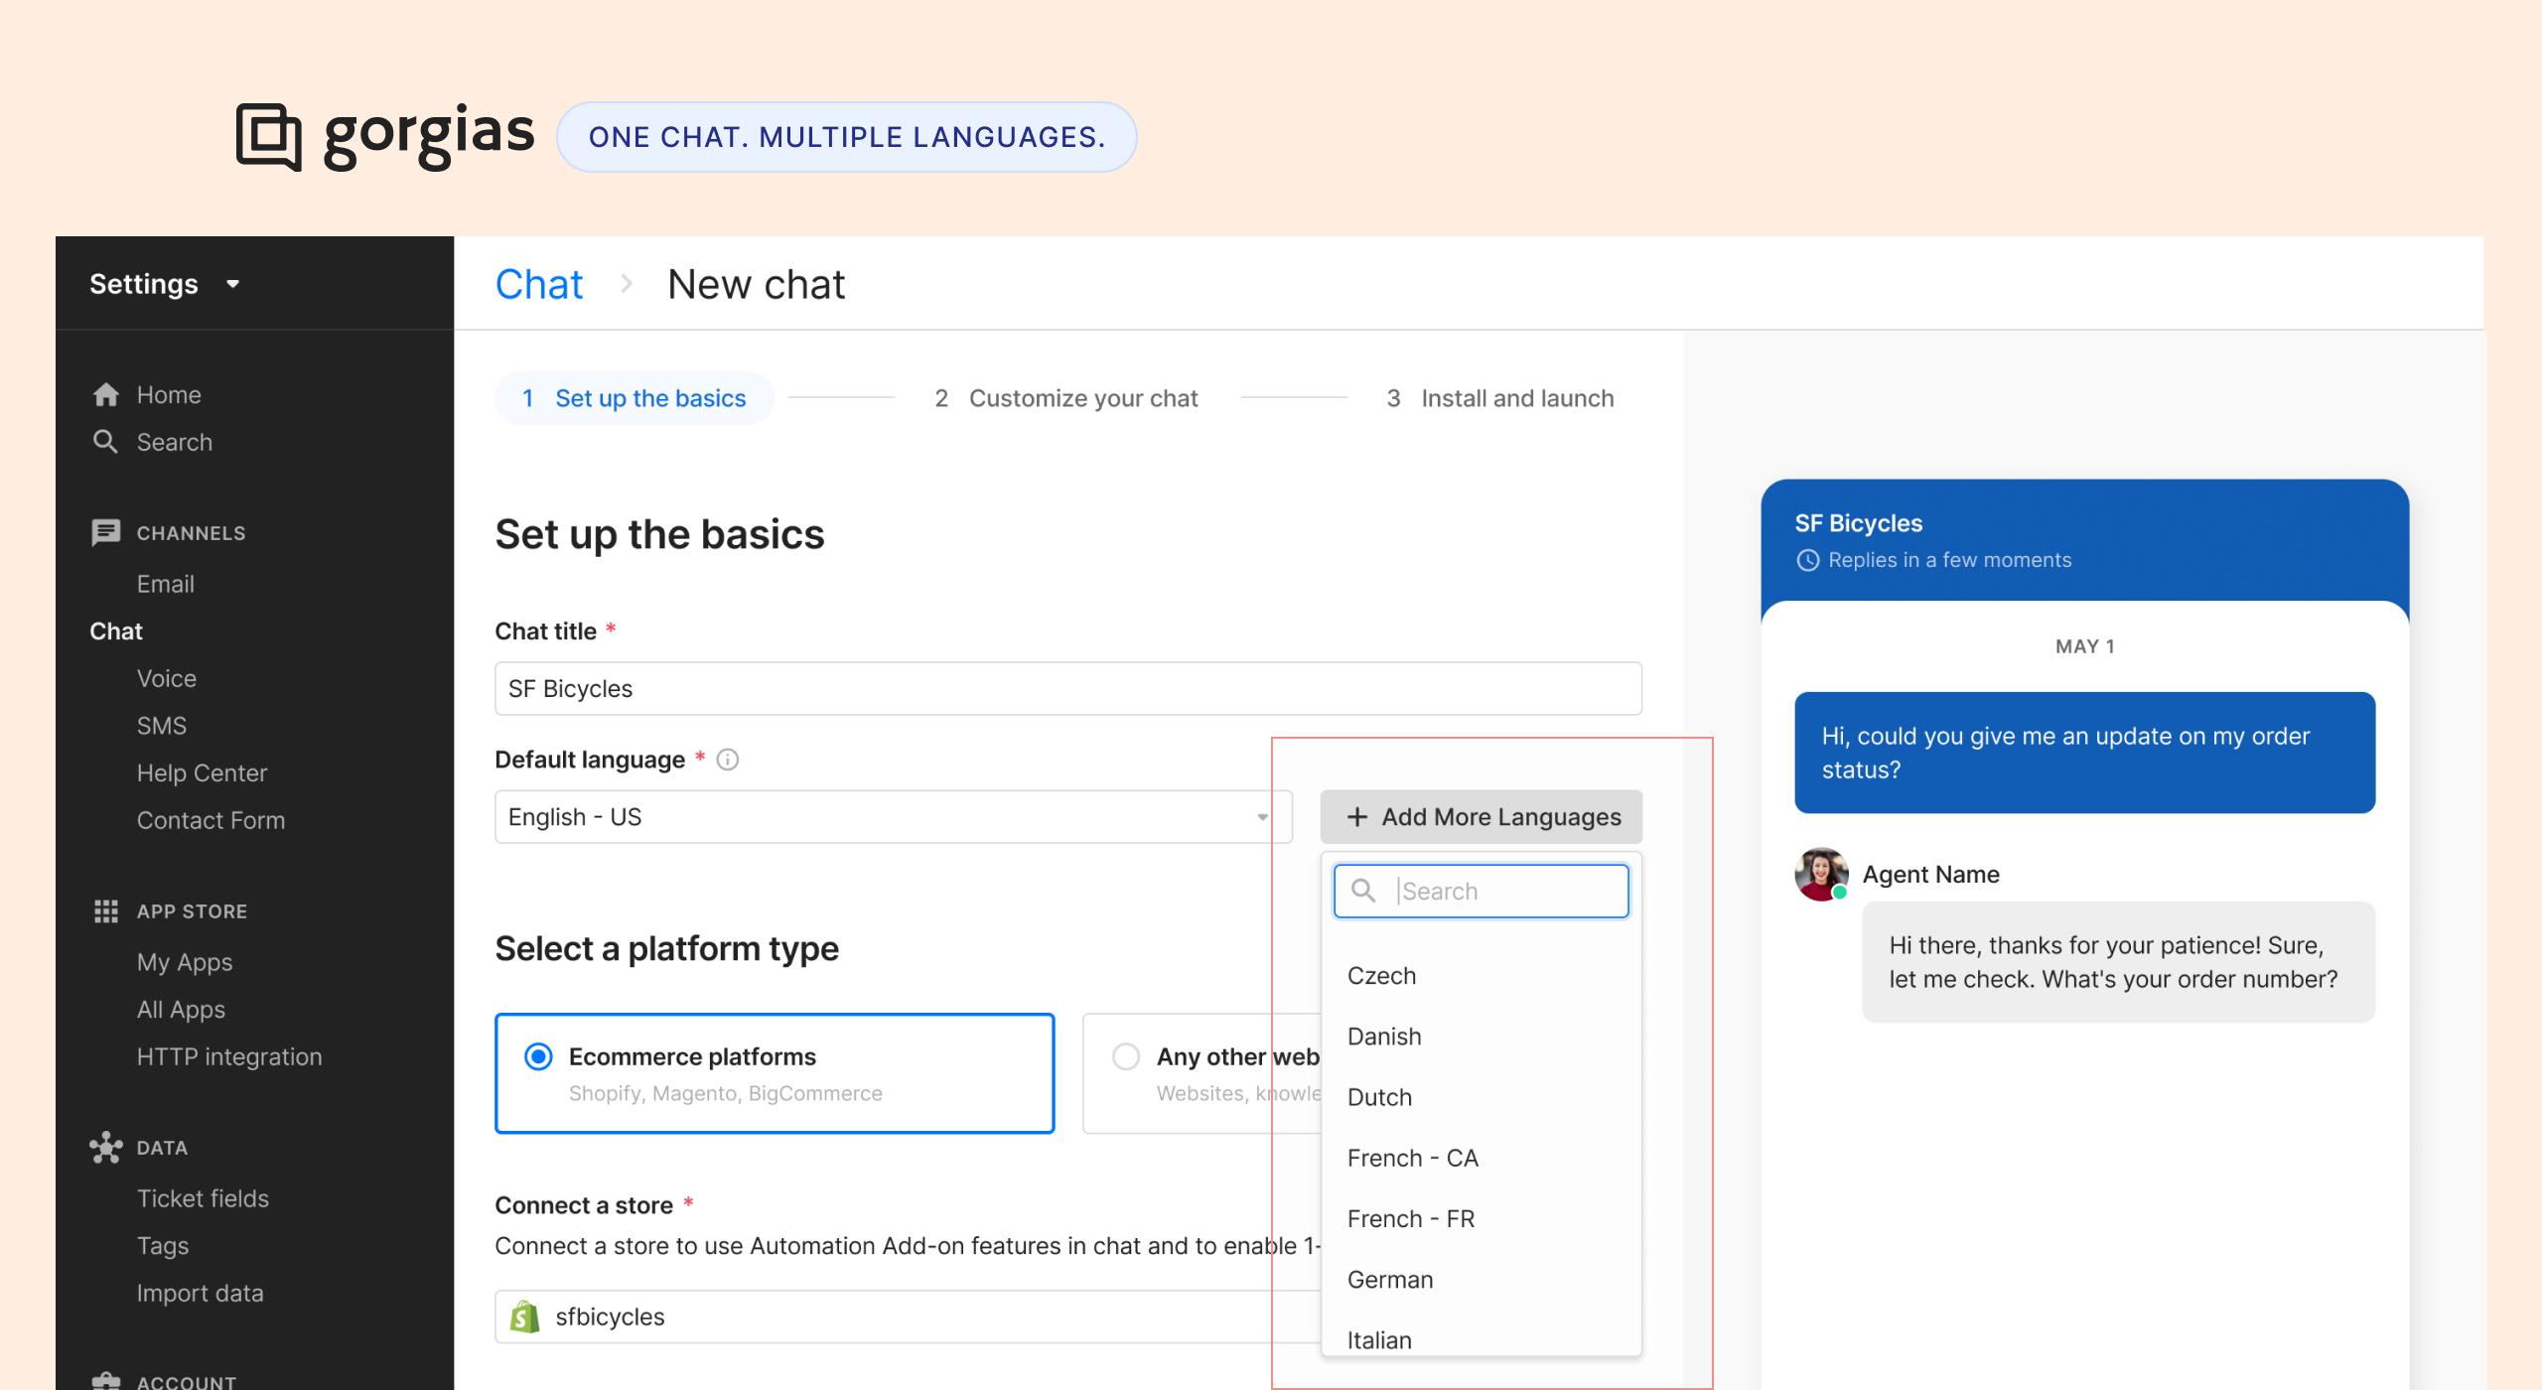Click the SF Bicycles chat preview header
The height and width of the screenshot is (1390, 2542).
pos(2084,541)
